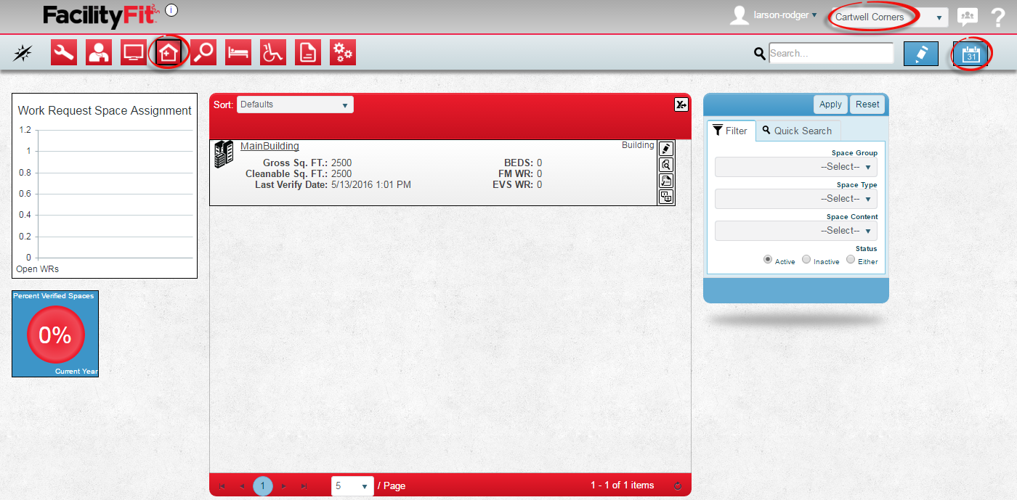
Task: Expand the Space Group dropdown
Action: point(796,167)
